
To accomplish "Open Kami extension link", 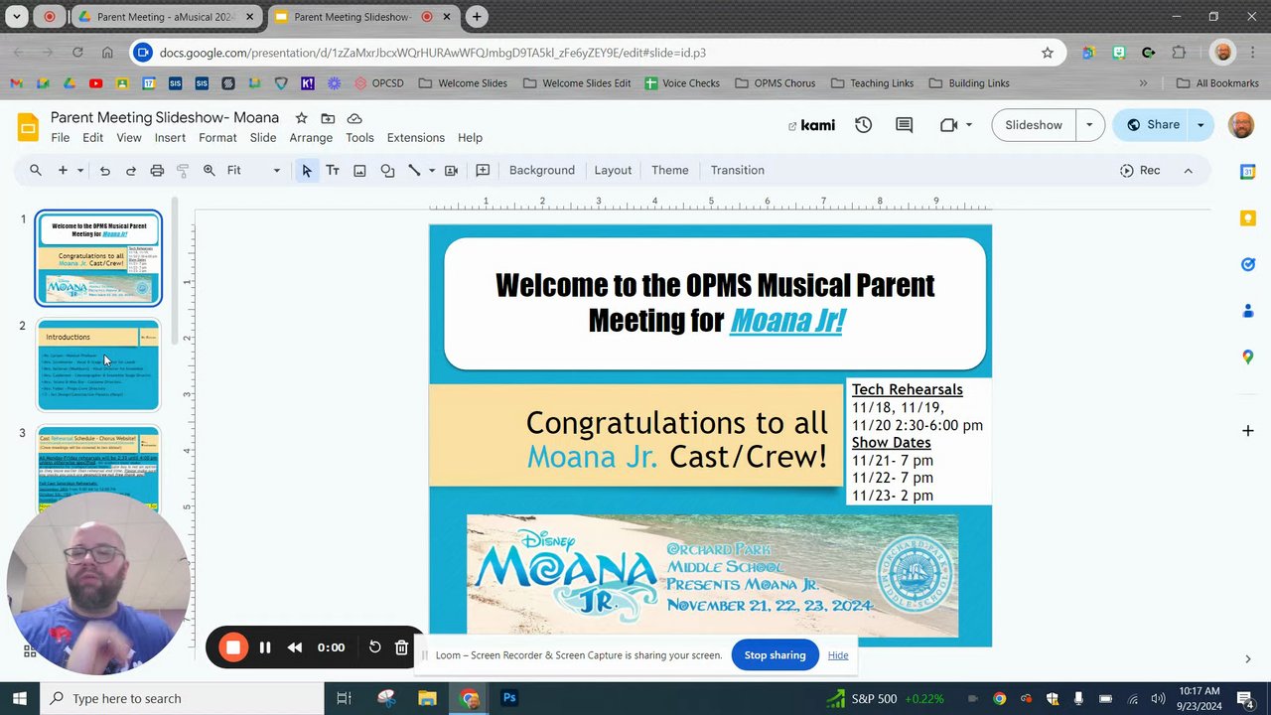I will (812, 125).
